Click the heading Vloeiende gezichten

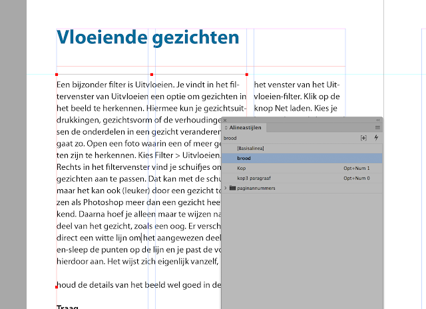[x=148, y=37]
